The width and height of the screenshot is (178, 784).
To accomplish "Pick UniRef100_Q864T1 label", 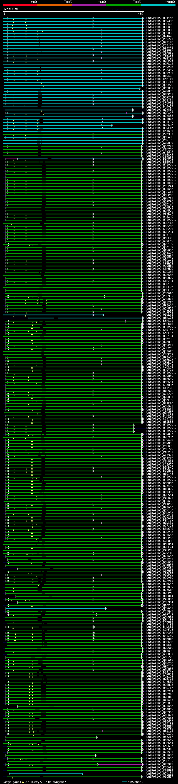I will coord(160,192).
